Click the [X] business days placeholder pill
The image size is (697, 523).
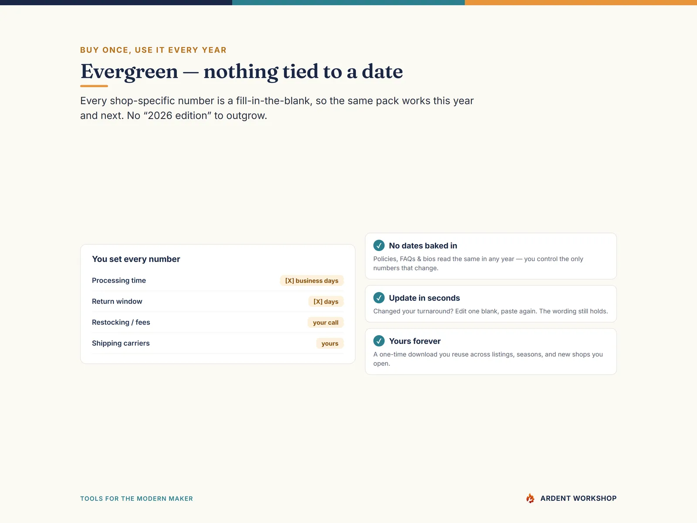(x=312, y=281)
